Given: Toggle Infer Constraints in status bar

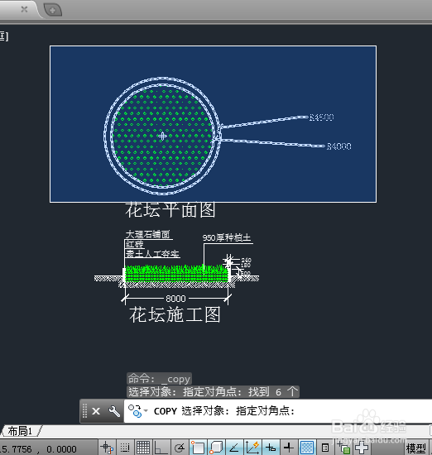Looking at the screenshot, I should [108, 448].
